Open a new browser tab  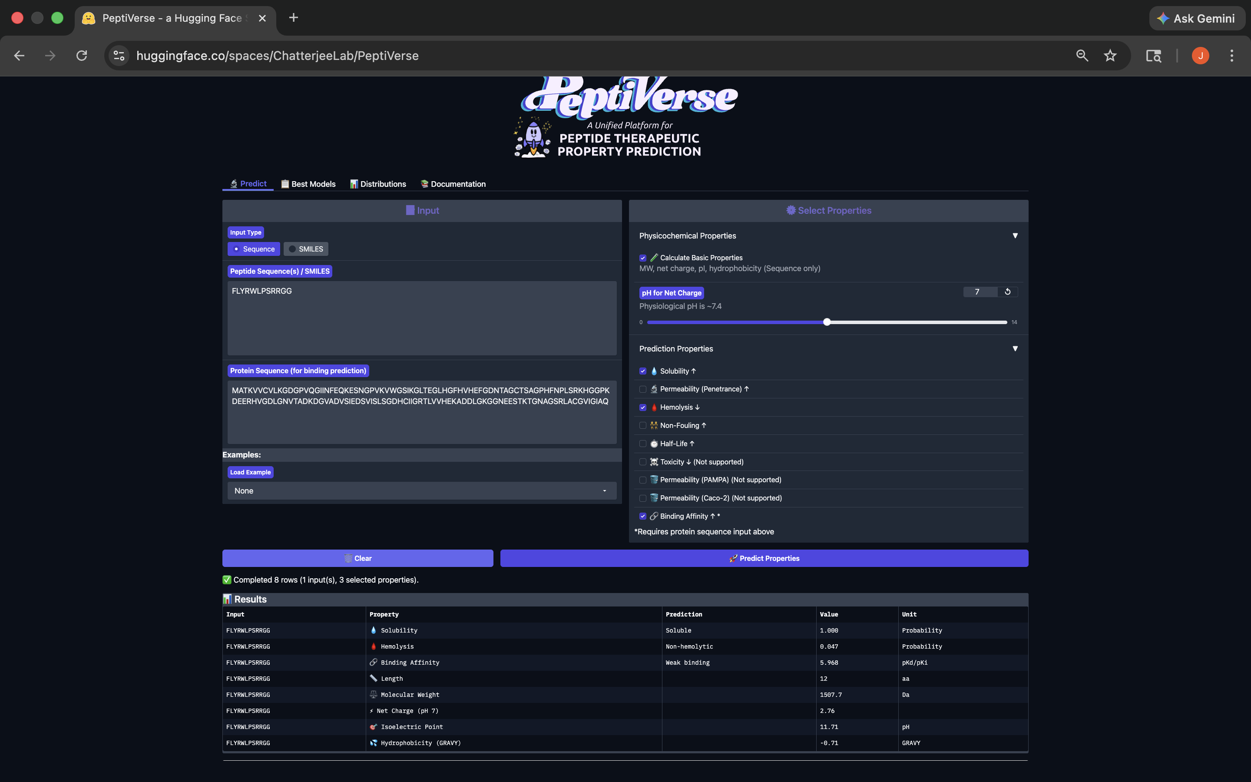pos(294,17)
